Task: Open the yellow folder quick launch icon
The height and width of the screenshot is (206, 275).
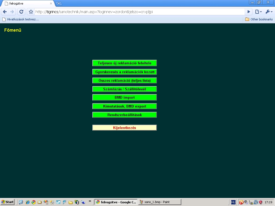Action: click(x=71, y=202)
